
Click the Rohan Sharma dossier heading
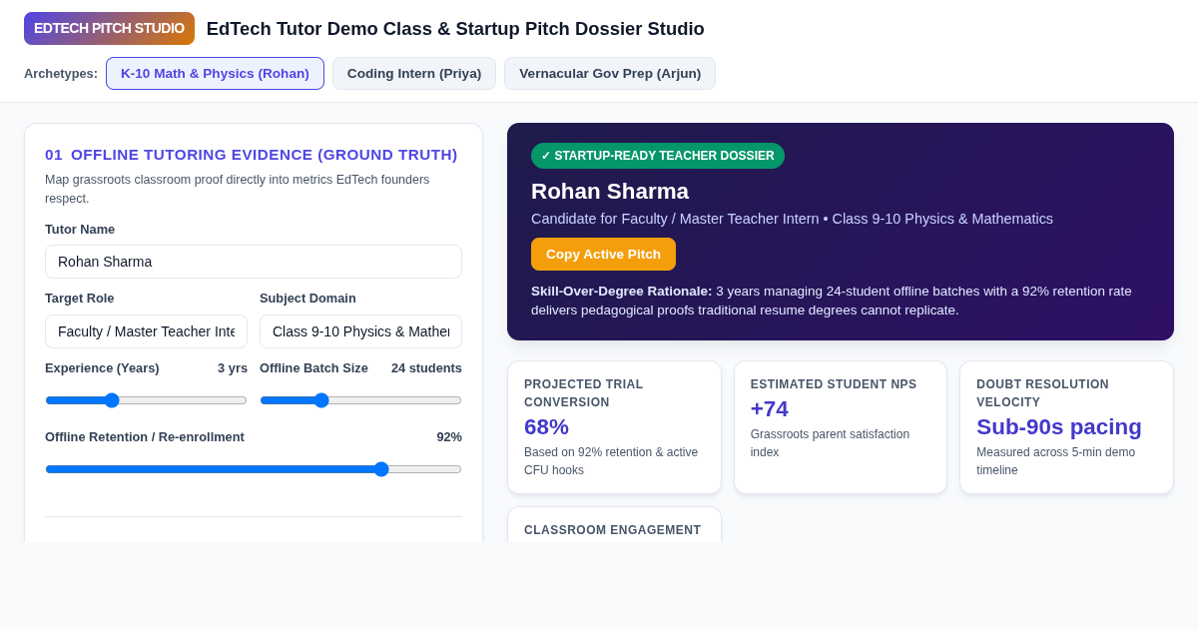(610, 191)
